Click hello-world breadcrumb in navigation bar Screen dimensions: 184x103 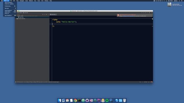(x=20, y=13)
